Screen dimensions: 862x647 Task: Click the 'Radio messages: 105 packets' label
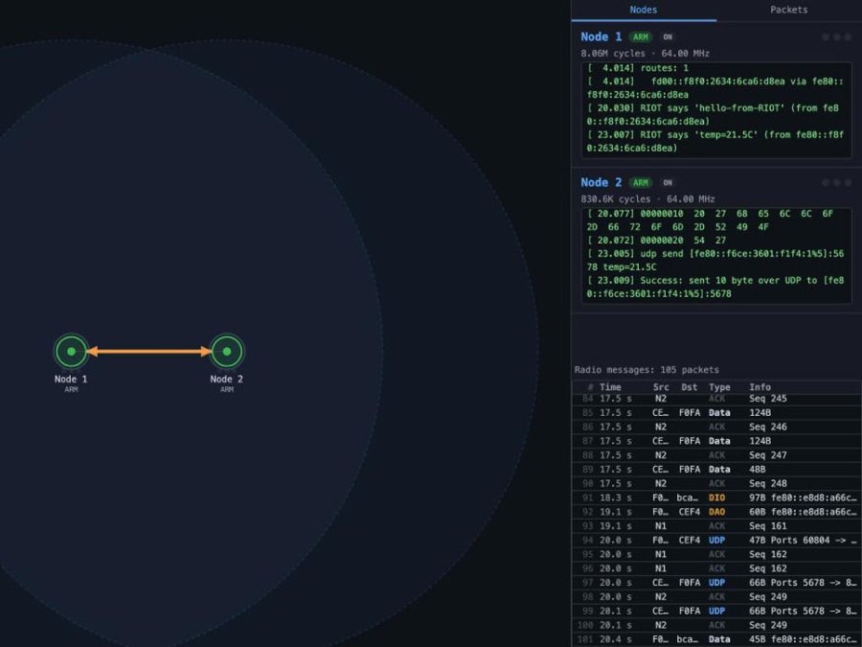pyautogui.click(x=646, y=370)
